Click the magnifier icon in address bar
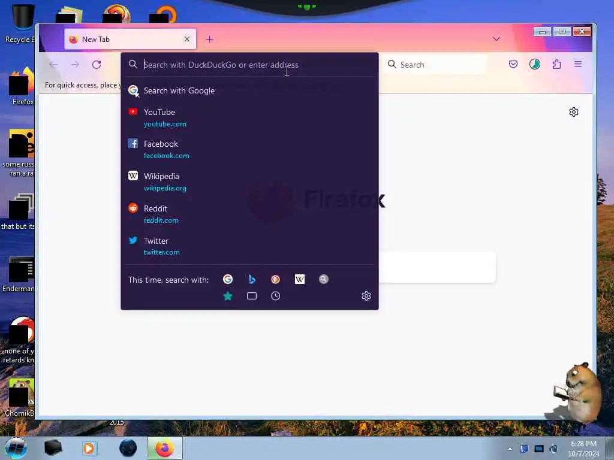Screen dimensions: 614x460 tap(133, 64)
